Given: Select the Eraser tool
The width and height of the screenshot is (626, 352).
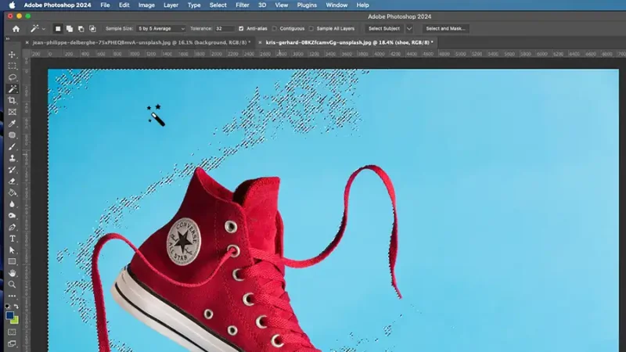Looking at the screenshot, I should point(13,181).
